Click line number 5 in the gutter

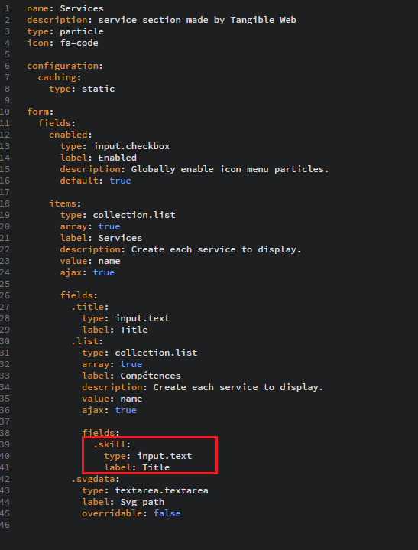tap(8, 54)
